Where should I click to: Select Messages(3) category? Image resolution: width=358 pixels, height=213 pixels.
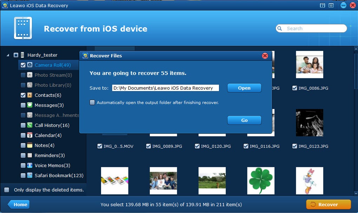[49, 105]
